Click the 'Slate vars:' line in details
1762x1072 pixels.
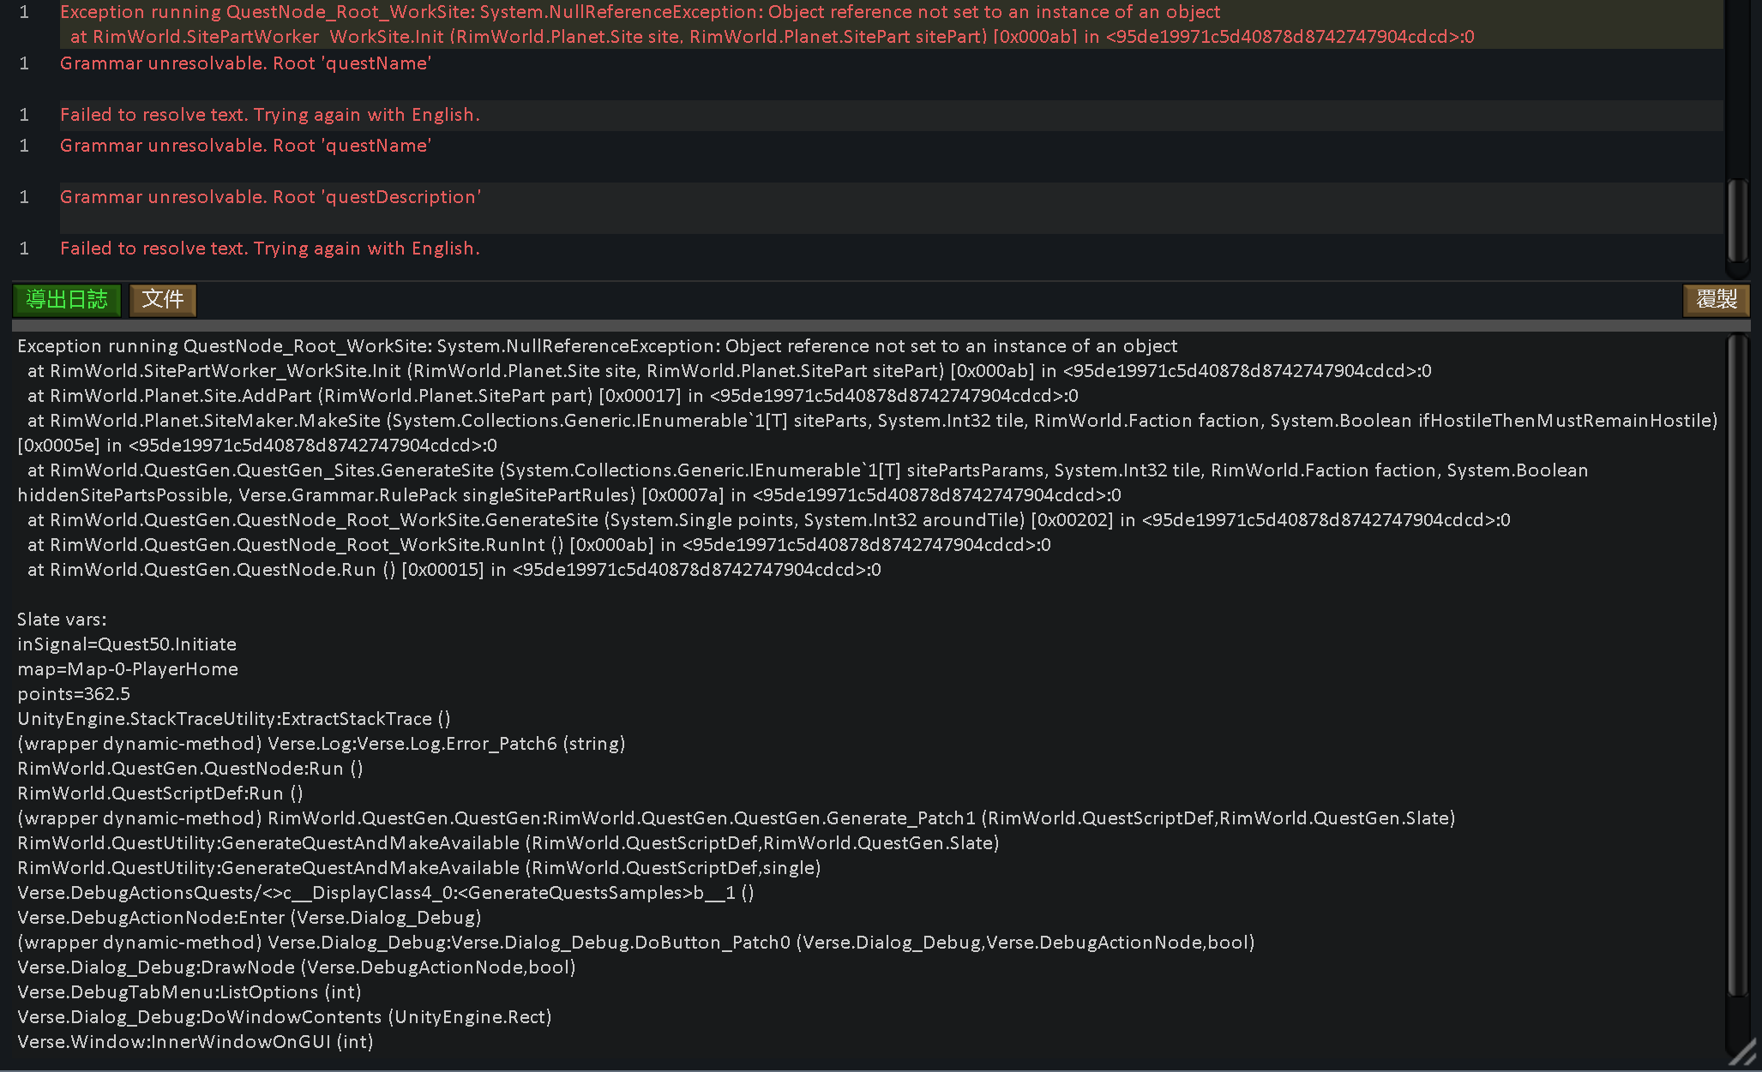(62, 620)
